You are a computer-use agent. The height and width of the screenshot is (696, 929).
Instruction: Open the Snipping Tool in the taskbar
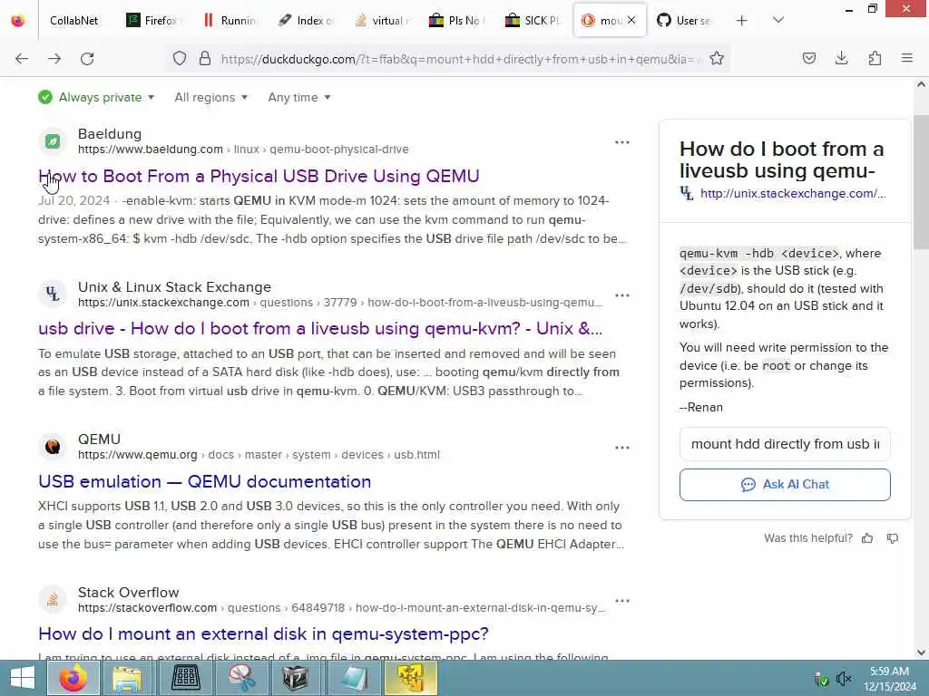tap(241, 678)
